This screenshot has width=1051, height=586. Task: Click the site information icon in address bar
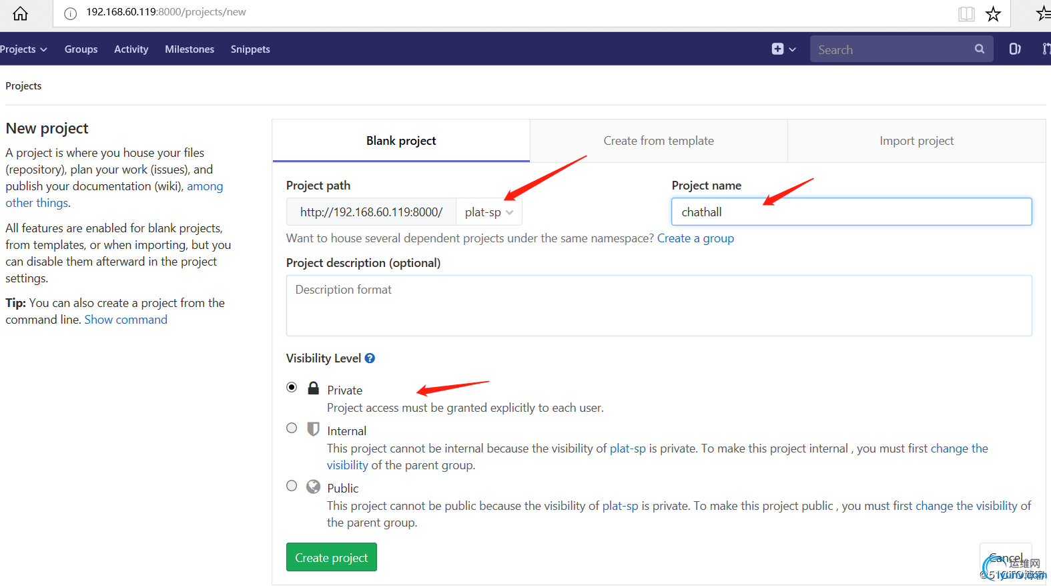[x=71, y=13]
